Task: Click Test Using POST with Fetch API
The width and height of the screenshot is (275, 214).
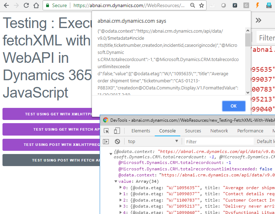Action: (x=51, y=160)
